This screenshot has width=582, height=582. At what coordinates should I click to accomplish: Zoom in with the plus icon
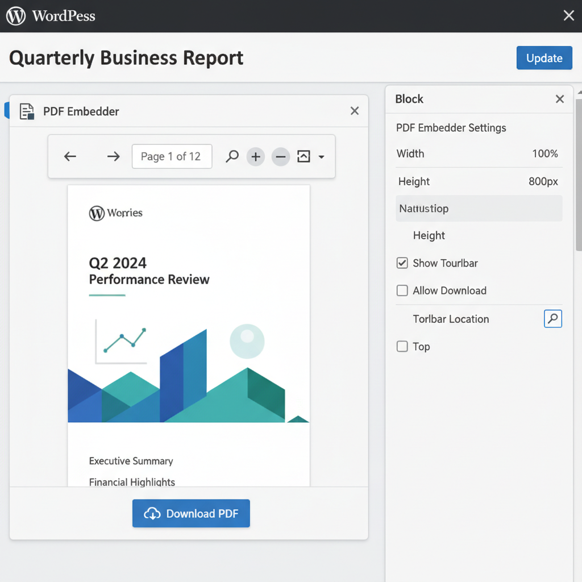coord(256,156)
